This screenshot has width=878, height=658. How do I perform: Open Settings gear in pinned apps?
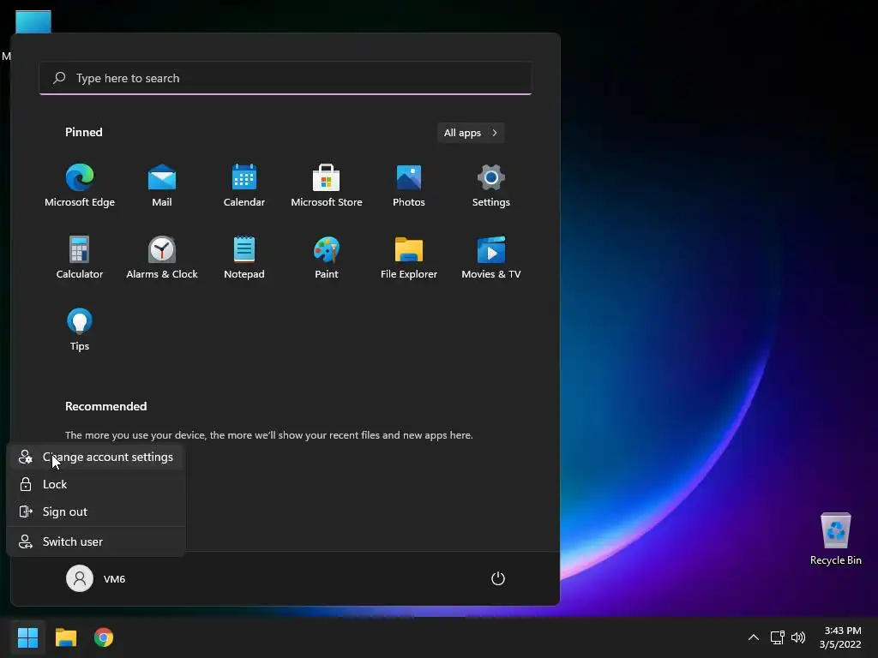491,186
